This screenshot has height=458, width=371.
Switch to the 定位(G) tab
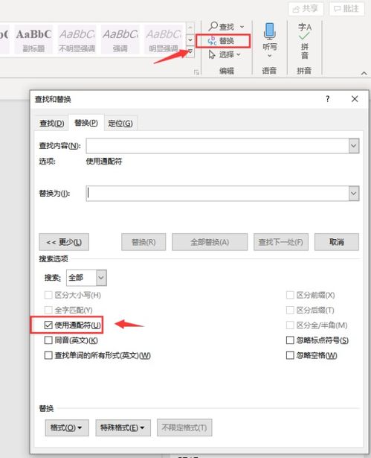pos(120,124)
